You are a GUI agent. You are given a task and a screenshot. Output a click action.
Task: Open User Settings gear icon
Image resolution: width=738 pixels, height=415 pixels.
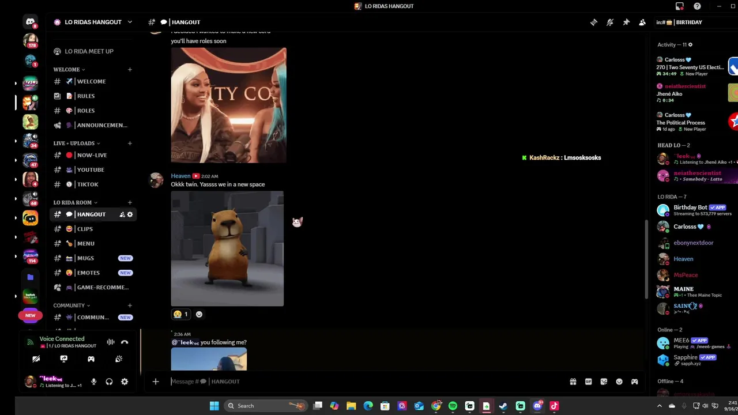pyautogui.click(x=125, y=382)
